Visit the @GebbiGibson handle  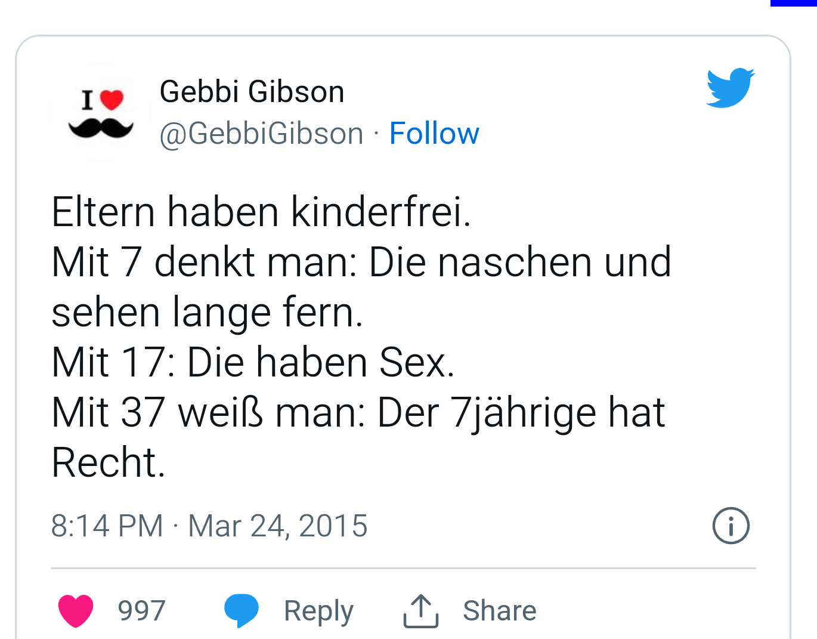point(261,133)
